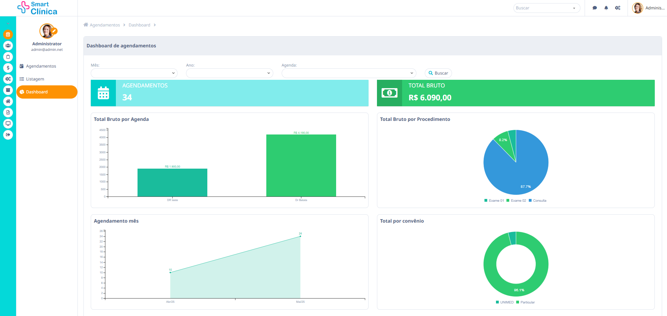Switch to the Listagem menu item

(35, 79)
